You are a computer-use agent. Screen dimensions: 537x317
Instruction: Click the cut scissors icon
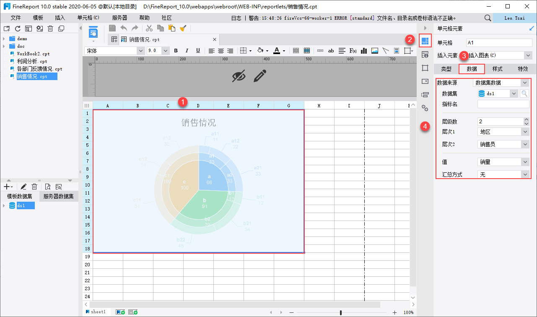149,28
